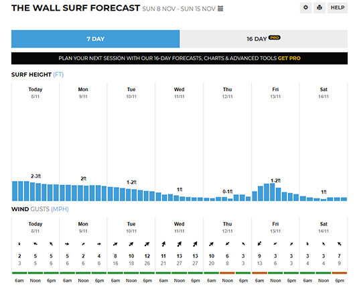This screenshot has width=357, height=291.
Task: Click Wednesday's 6pm wind direction arrow
Action: 195,244
